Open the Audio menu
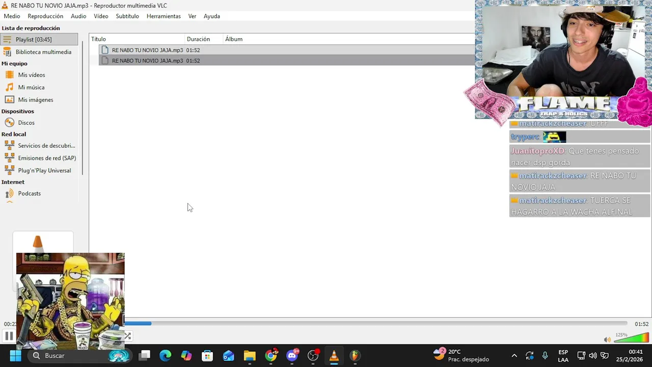This screenshot has width=652, height=367. click(78, 16)
